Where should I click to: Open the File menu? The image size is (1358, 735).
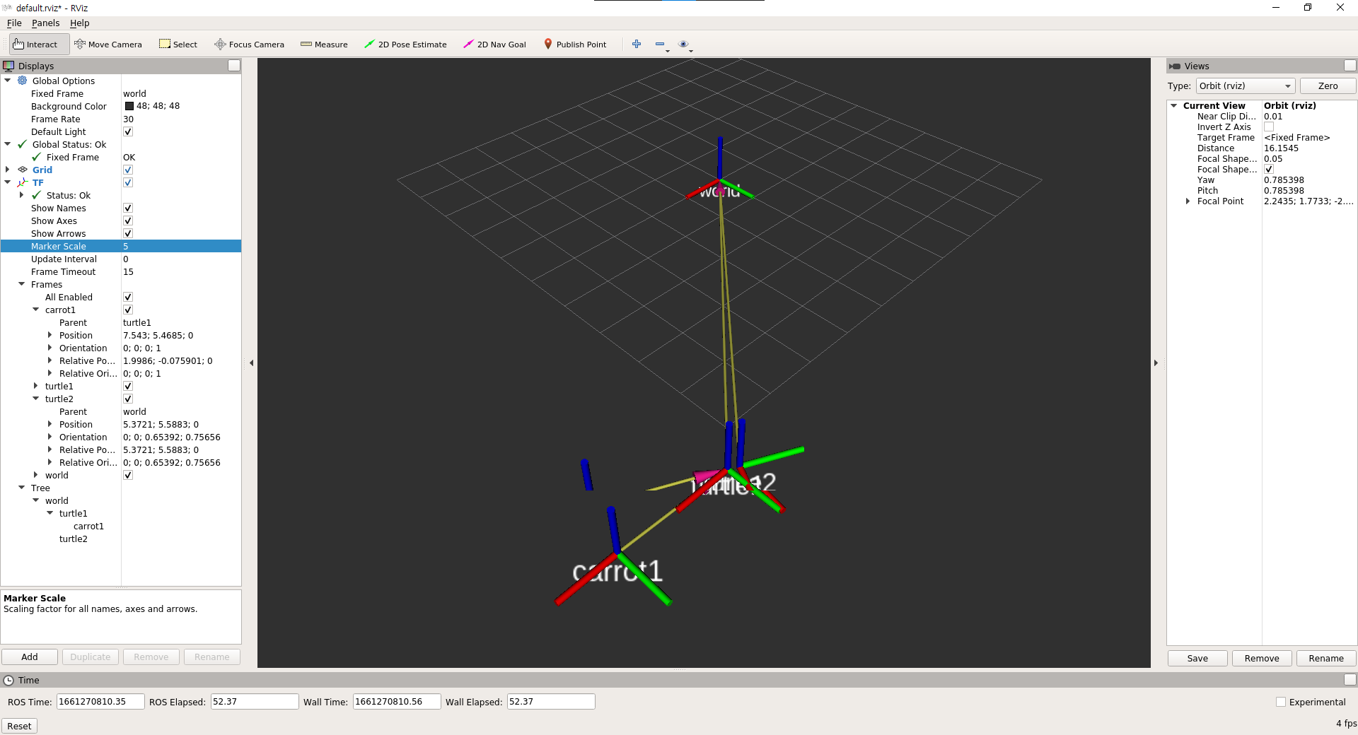point(14,23)
